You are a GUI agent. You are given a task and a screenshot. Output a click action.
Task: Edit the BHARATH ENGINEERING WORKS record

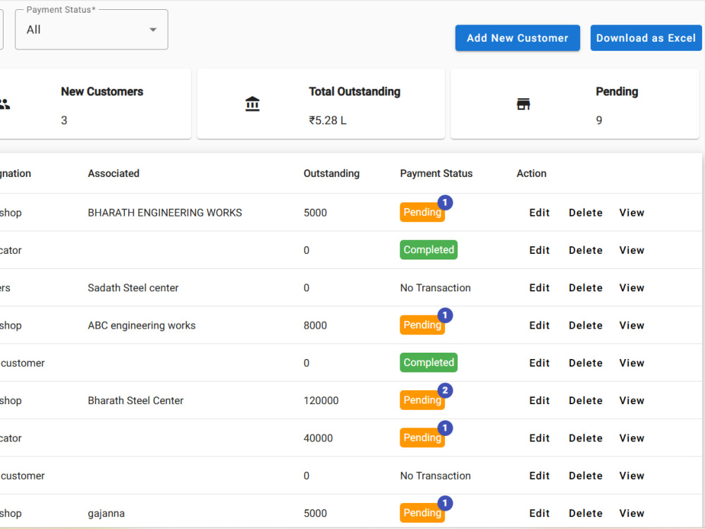[x=539, y=212]
